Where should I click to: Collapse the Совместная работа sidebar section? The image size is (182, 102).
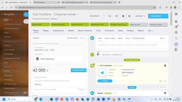[13, 41]
